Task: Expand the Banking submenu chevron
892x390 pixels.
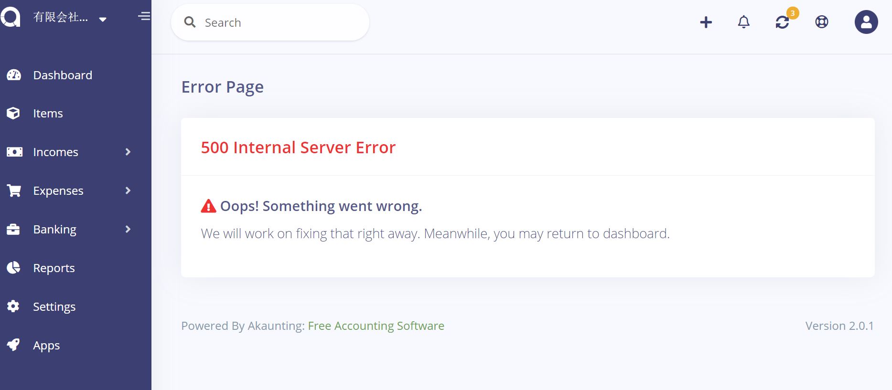Action: [128, 229]
